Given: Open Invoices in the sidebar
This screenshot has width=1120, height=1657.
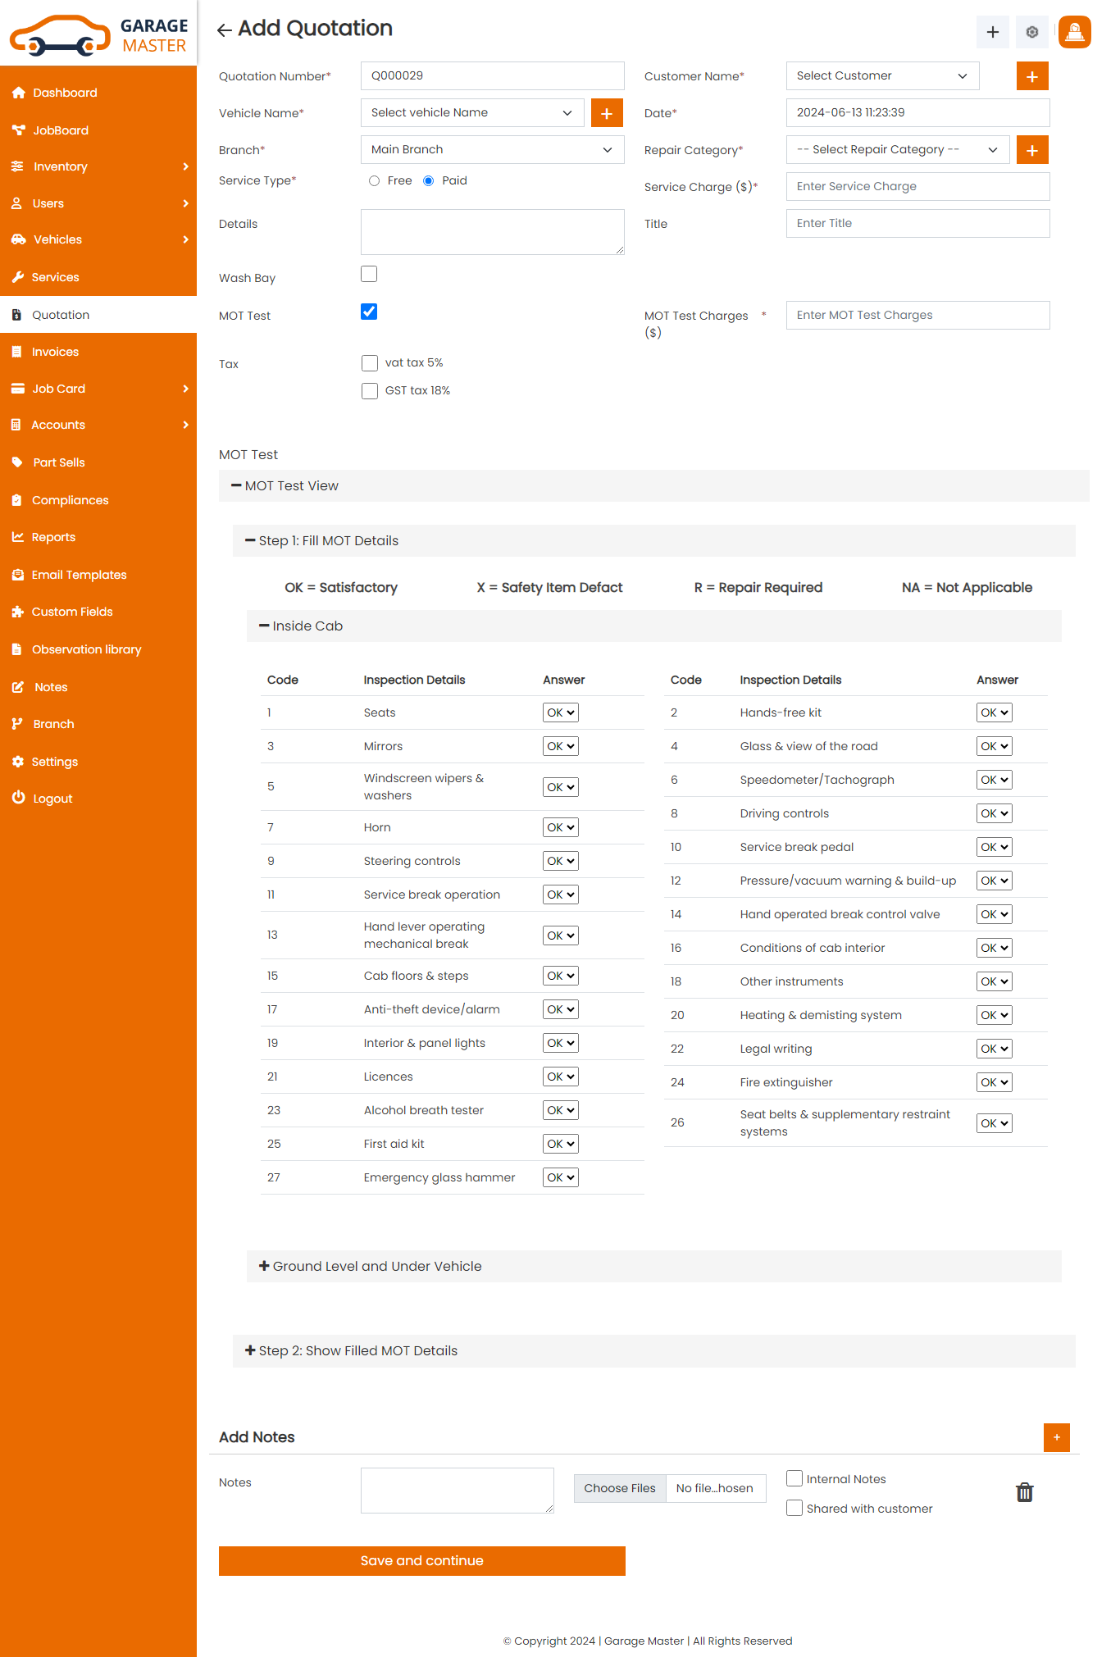Looking at the screenshot, I should point(55,352).
